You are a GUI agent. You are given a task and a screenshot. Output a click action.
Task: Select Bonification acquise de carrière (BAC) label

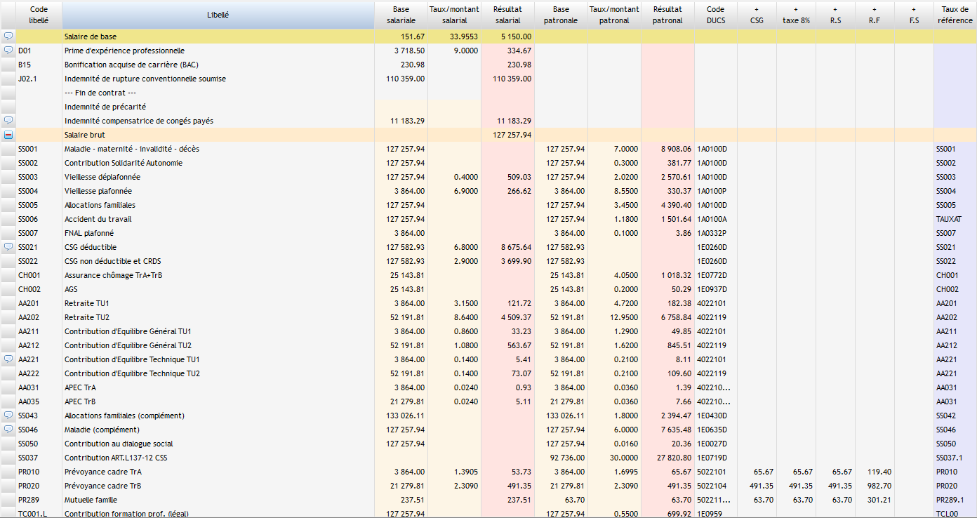click(x=131, y=65)
